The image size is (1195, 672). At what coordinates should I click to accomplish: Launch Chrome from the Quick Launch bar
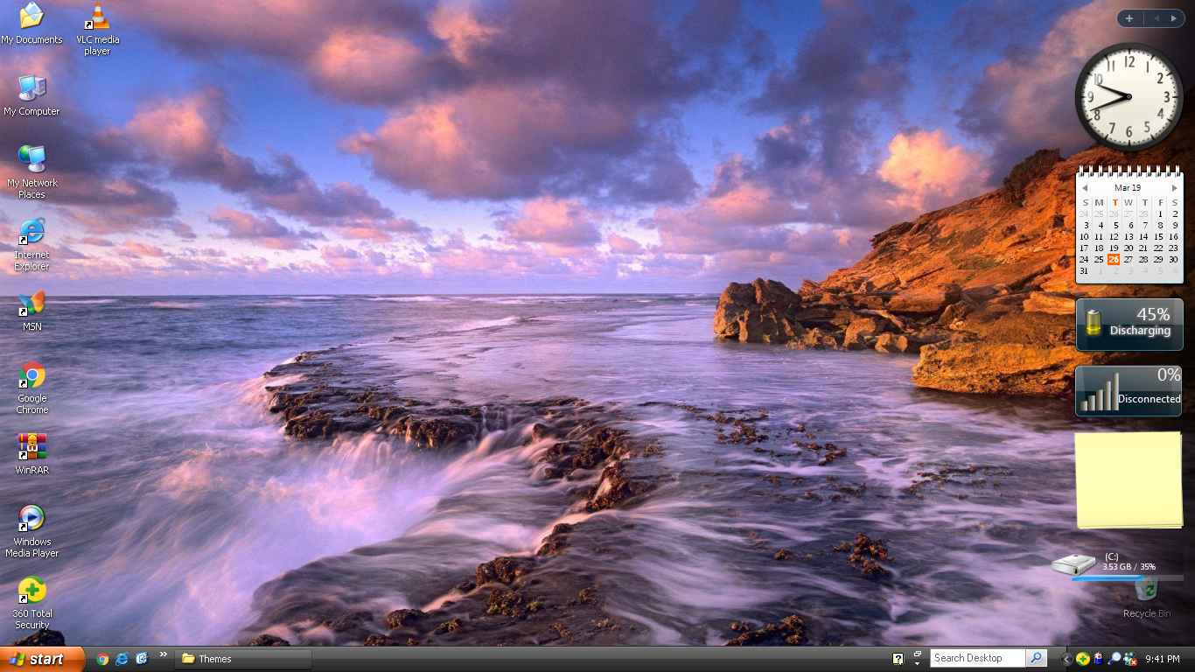click(x=102, y=659)
